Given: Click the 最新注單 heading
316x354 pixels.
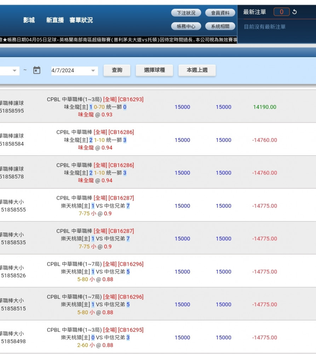Looking at the screenshot, I should point(254,12).
